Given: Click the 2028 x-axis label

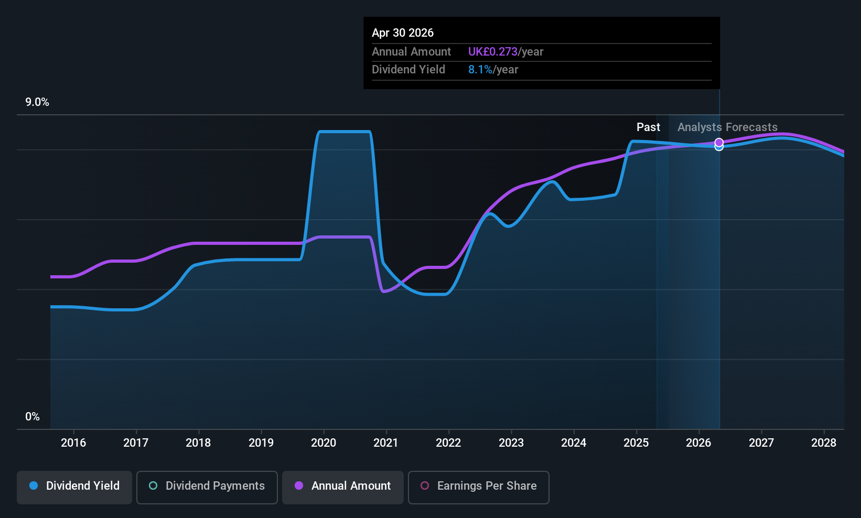Looking at the screenshot, I should pos(824,443).
